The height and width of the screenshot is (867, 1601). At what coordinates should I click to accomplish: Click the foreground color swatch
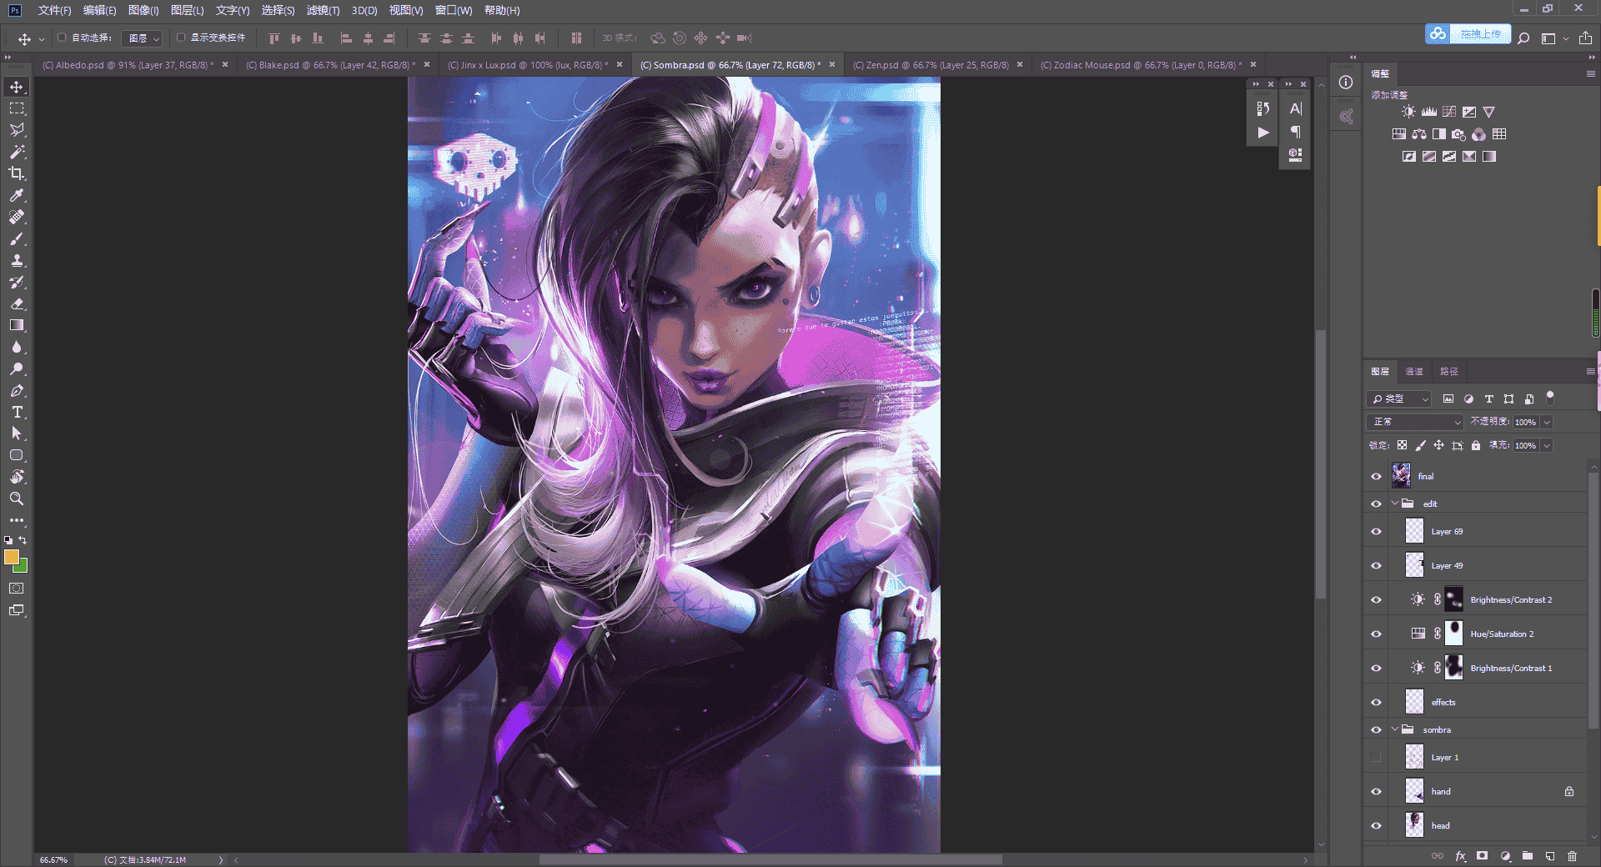point(11,557)
